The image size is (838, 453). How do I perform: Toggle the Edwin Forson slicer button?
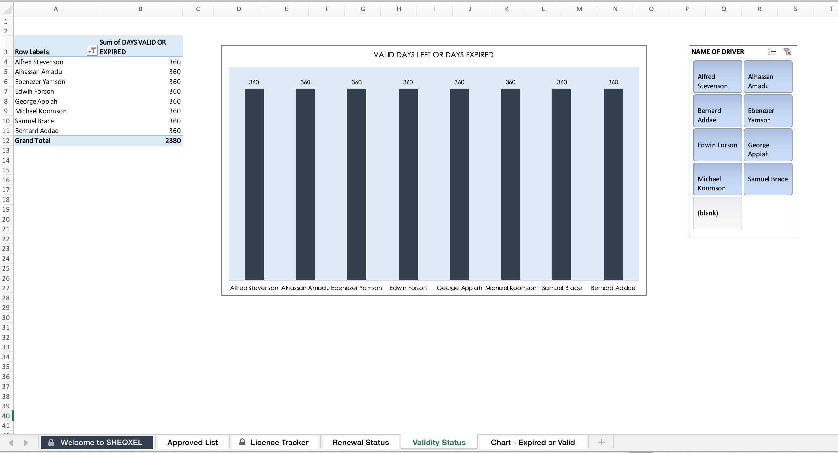[x=717, y=145]
